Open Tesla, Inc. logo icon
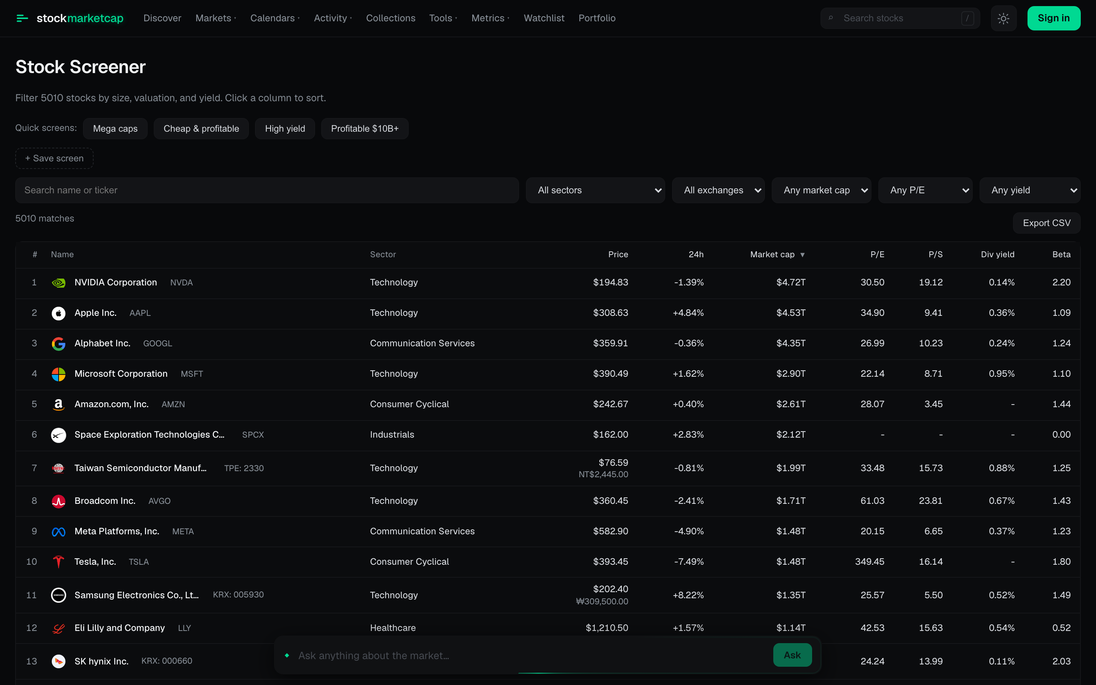1096x685 pixels. tap(59, 562)
